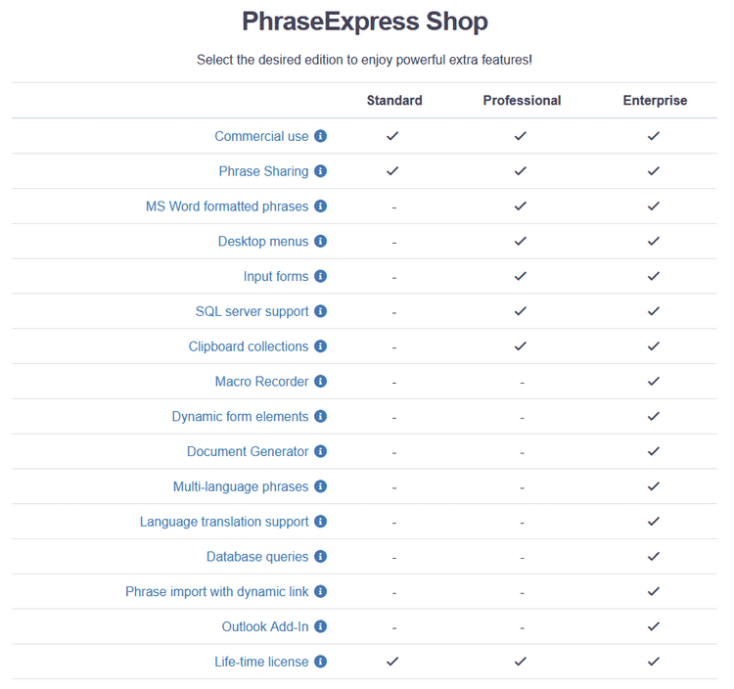The height and width of the screenshot is (689, 734).
Task: Select the Professional edition column header
Action: click(522, 101)
